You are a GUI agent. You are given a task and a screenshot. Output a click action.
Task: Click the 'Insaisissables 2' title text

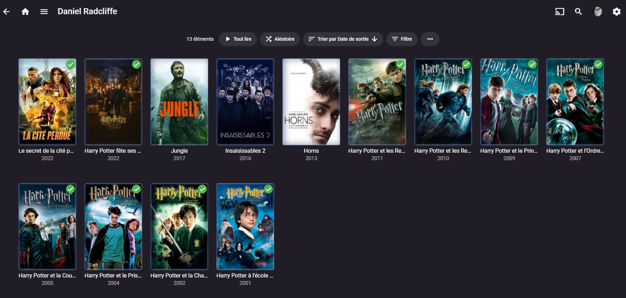(245, 151)
